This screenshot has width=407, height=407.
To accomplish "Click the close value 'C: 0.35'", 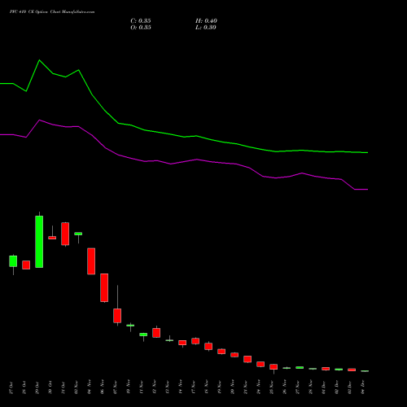I will (x=141, y=21).
